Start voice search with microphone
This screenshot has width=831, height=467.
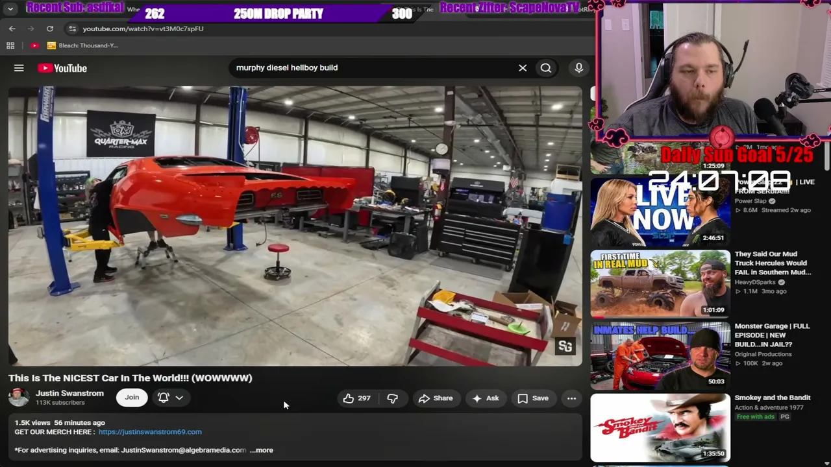click(579, 67)
